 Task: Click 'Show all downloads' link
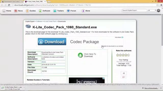pyautogui.click(x=151, y=88)
